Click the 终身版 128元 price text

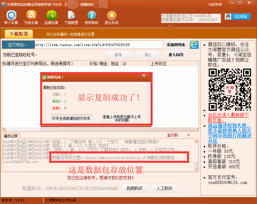pyautogui.click(x=222, y=157)
